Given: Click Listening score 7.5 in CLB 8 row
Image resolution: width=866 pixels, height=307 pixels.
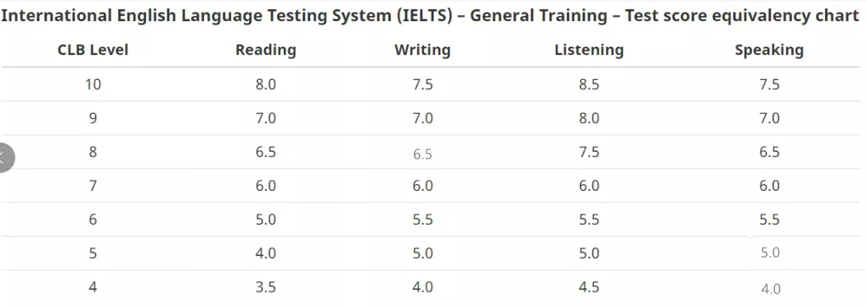Looking at the screenshot, I should 589,152.
